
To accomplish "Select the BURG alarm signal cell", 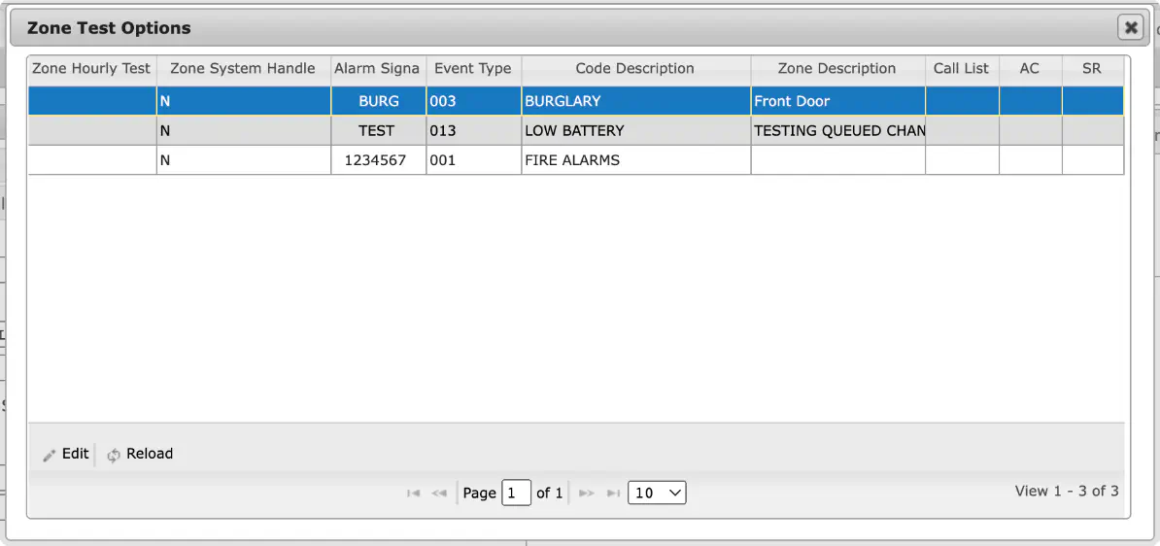I will [378, 101].
